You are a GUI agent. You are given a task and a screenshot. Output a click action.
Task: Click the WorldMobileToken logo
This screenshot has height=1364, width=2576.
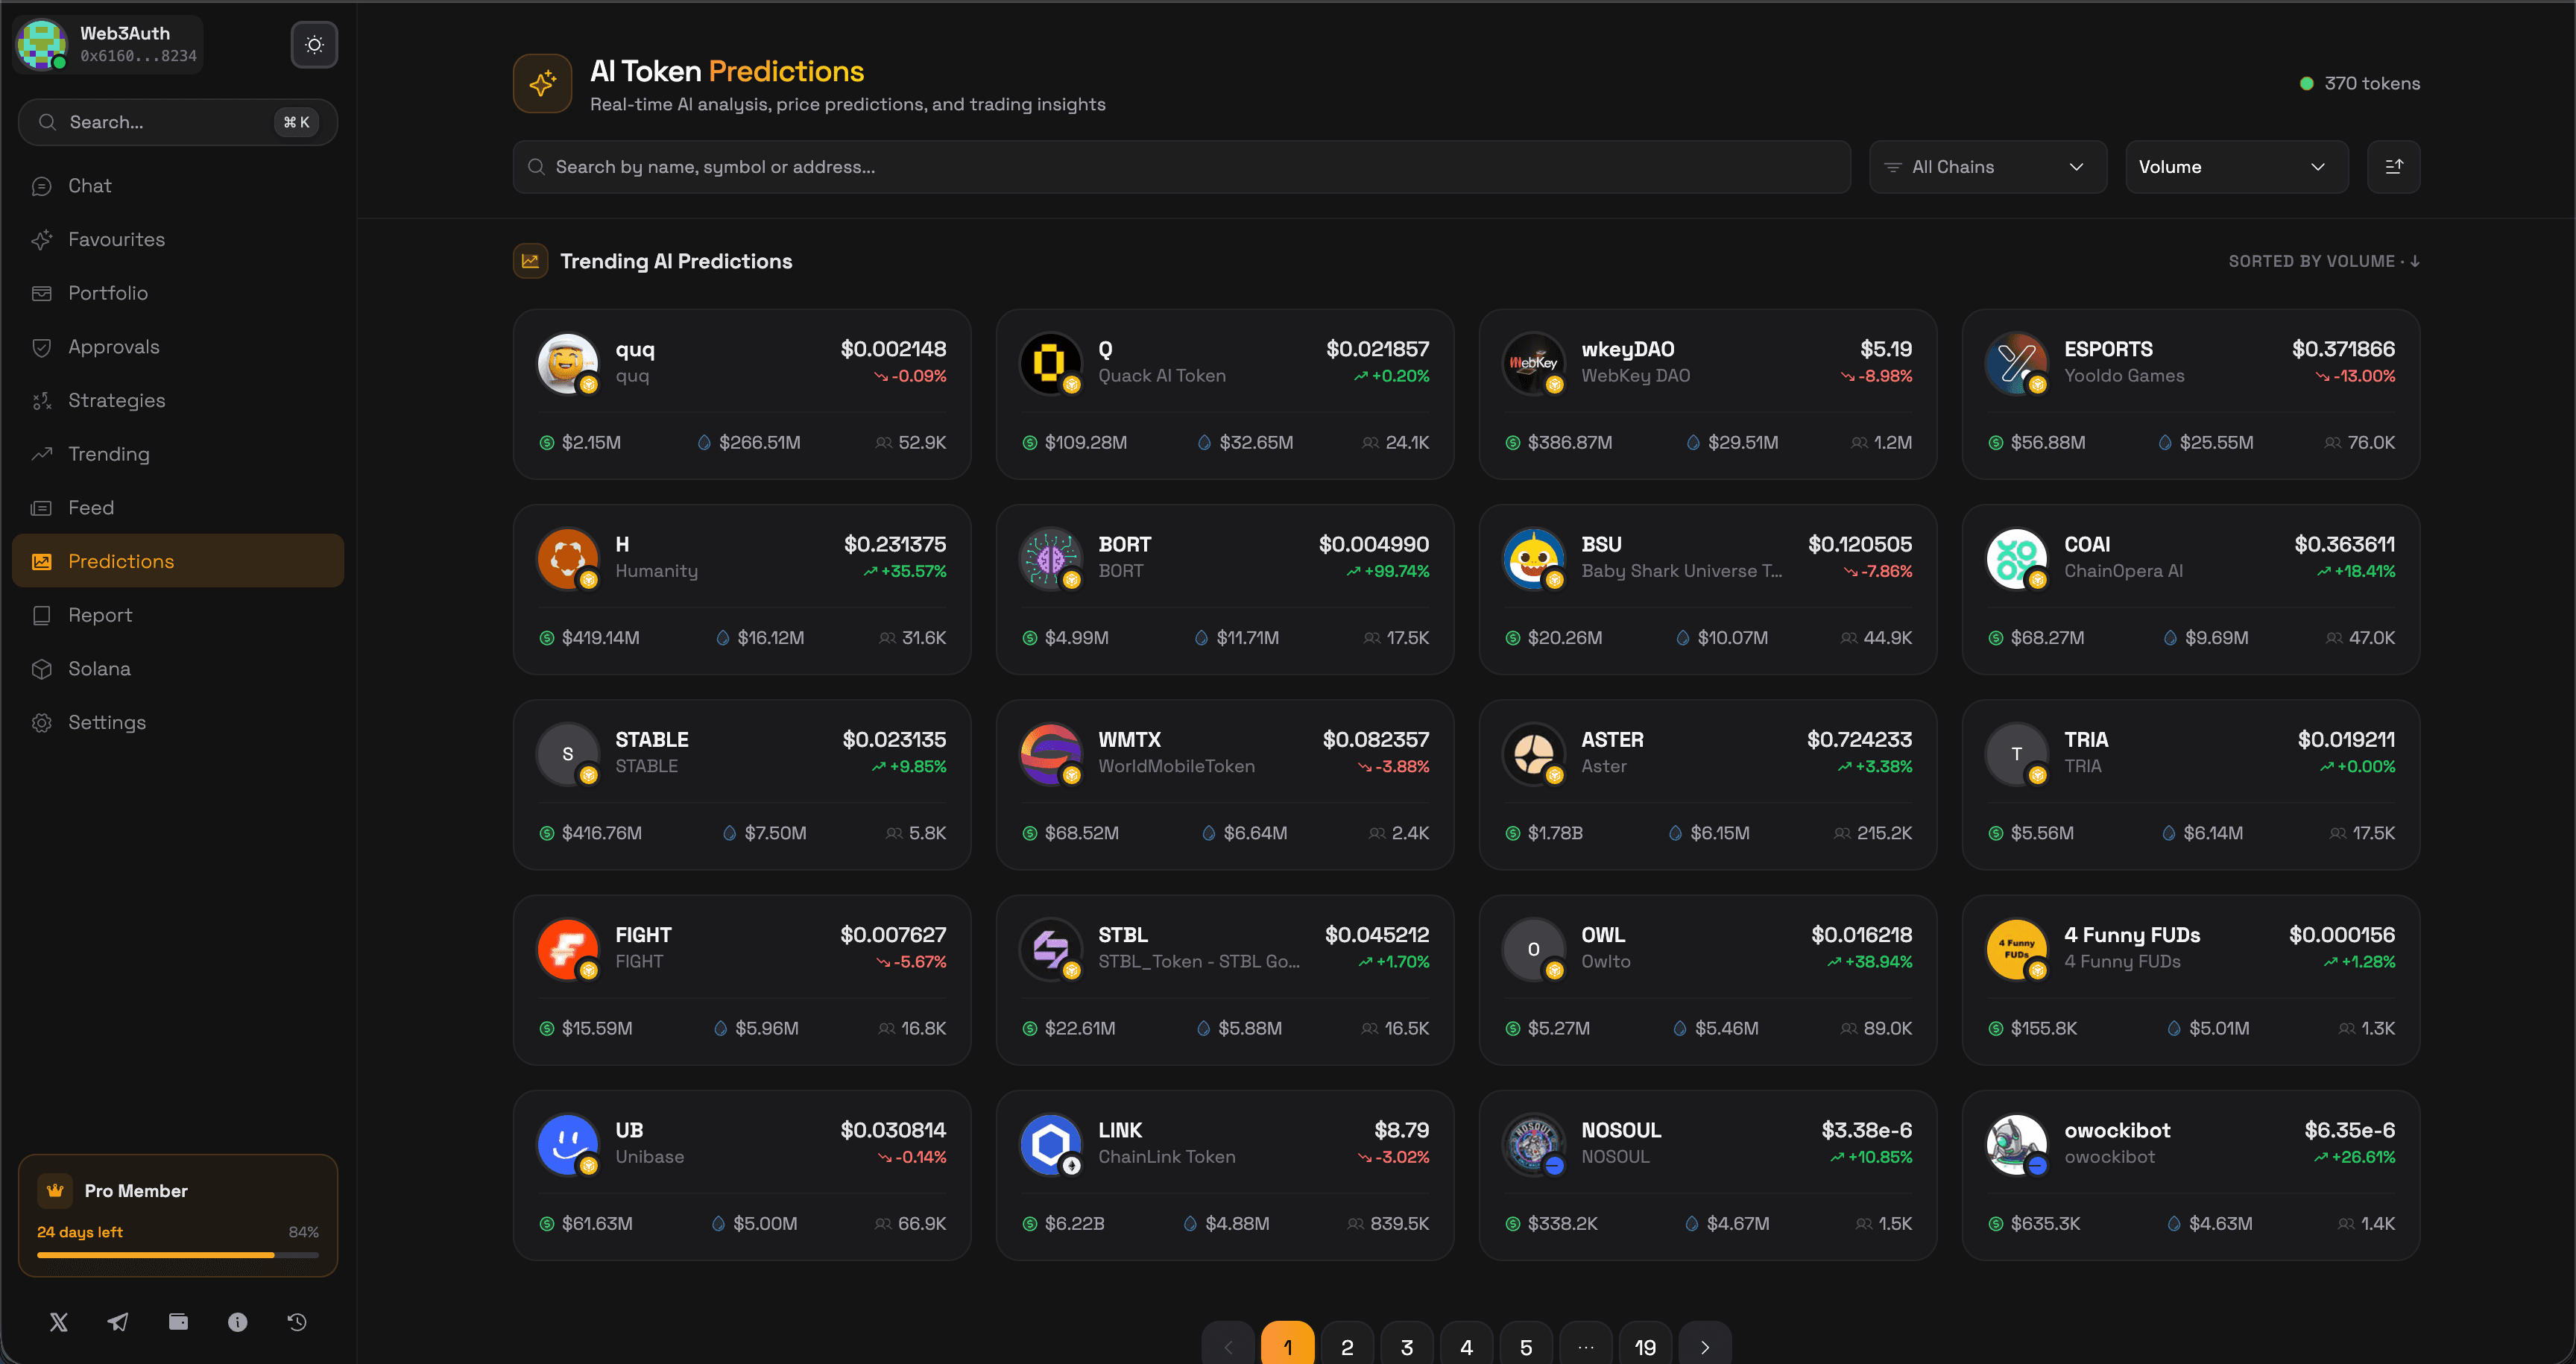pyautogui.click(x=1050, y=753)
